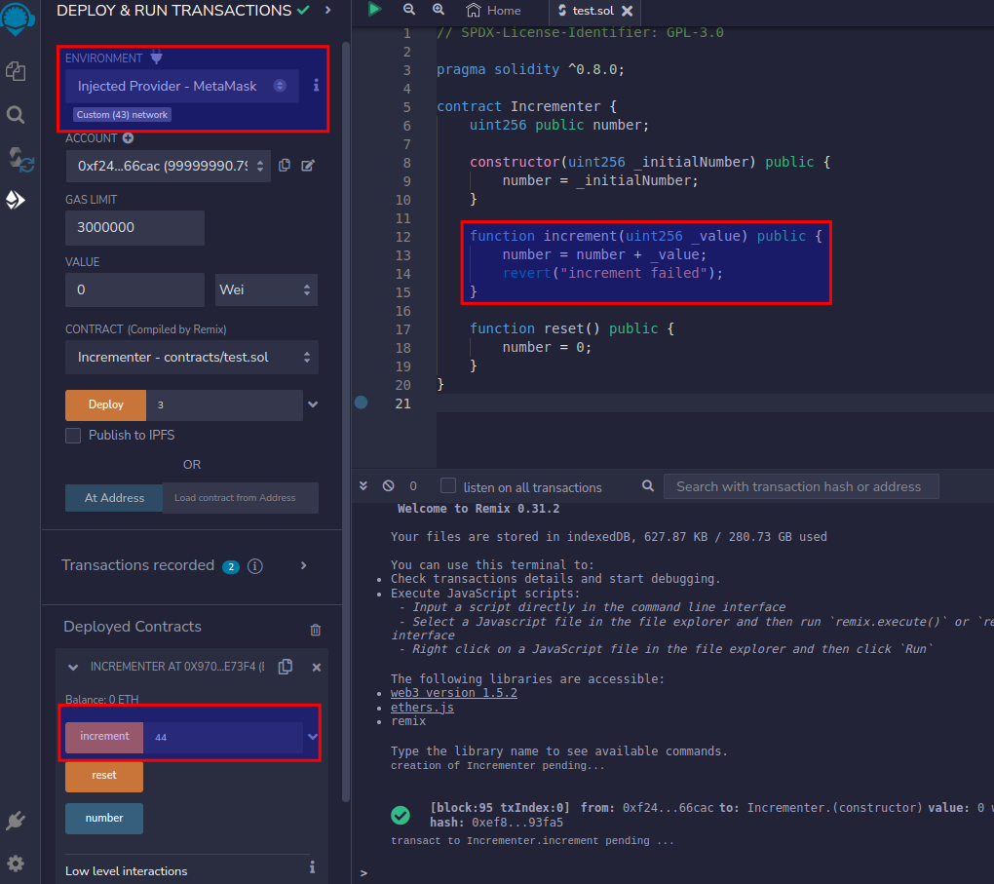Delete deployed contracts with the trash icon
The image size is (994, 884).
315,630
